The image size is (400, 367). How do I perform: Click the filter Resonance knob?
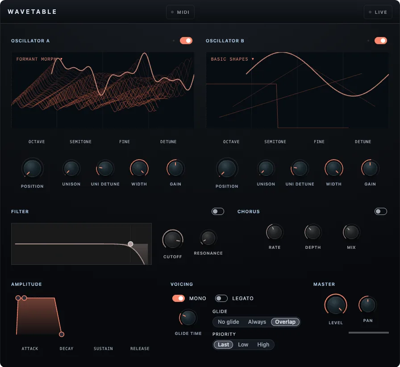[208, 238]
